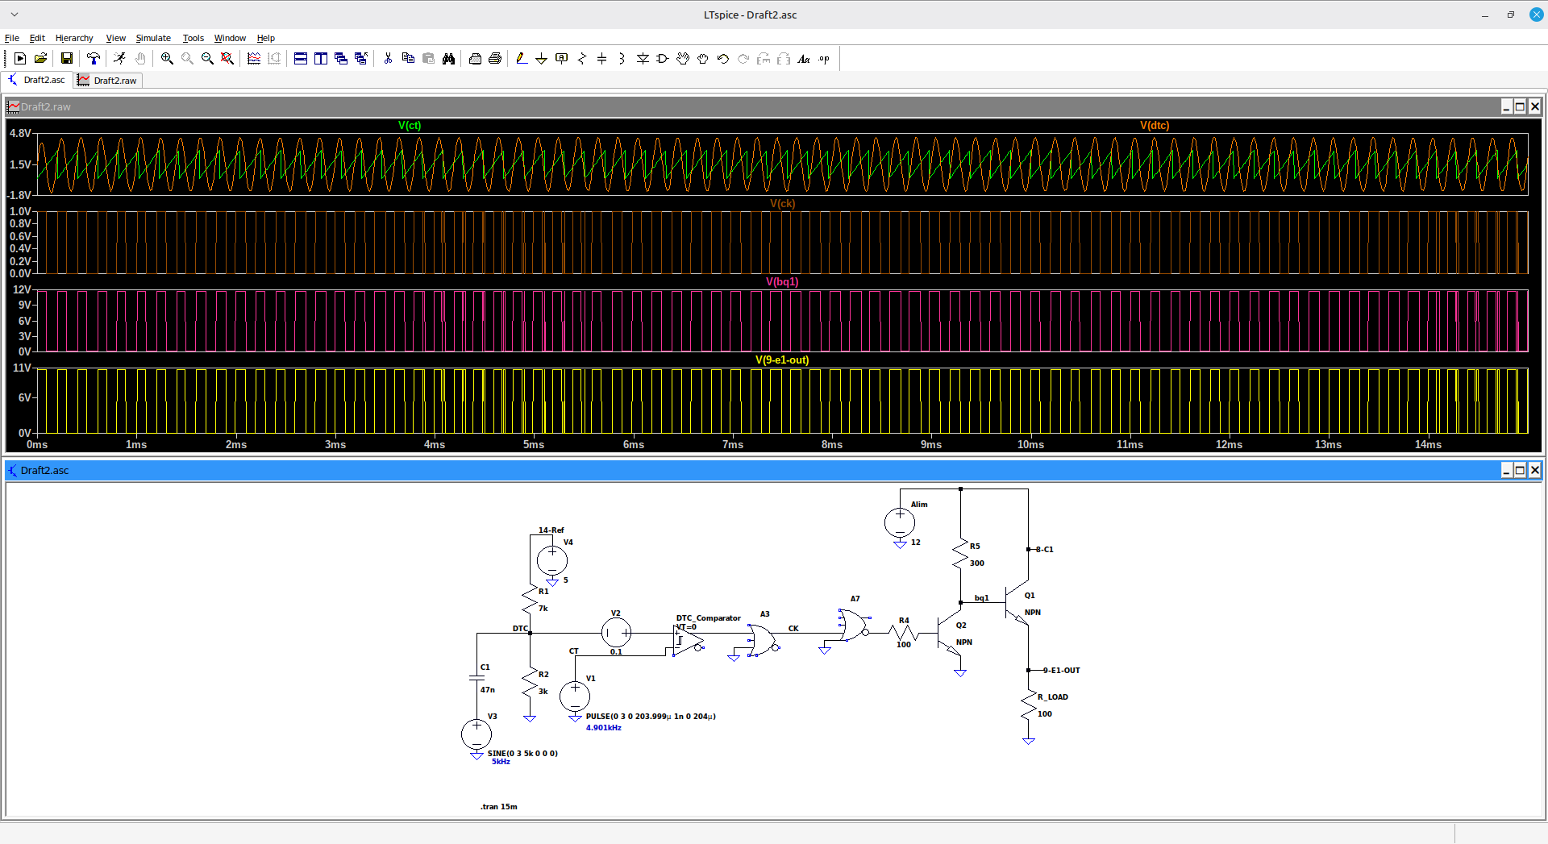Switch to the Draft2.asc tab
This screenshot has width=1548, height=844.
click(x=37, y=80)
